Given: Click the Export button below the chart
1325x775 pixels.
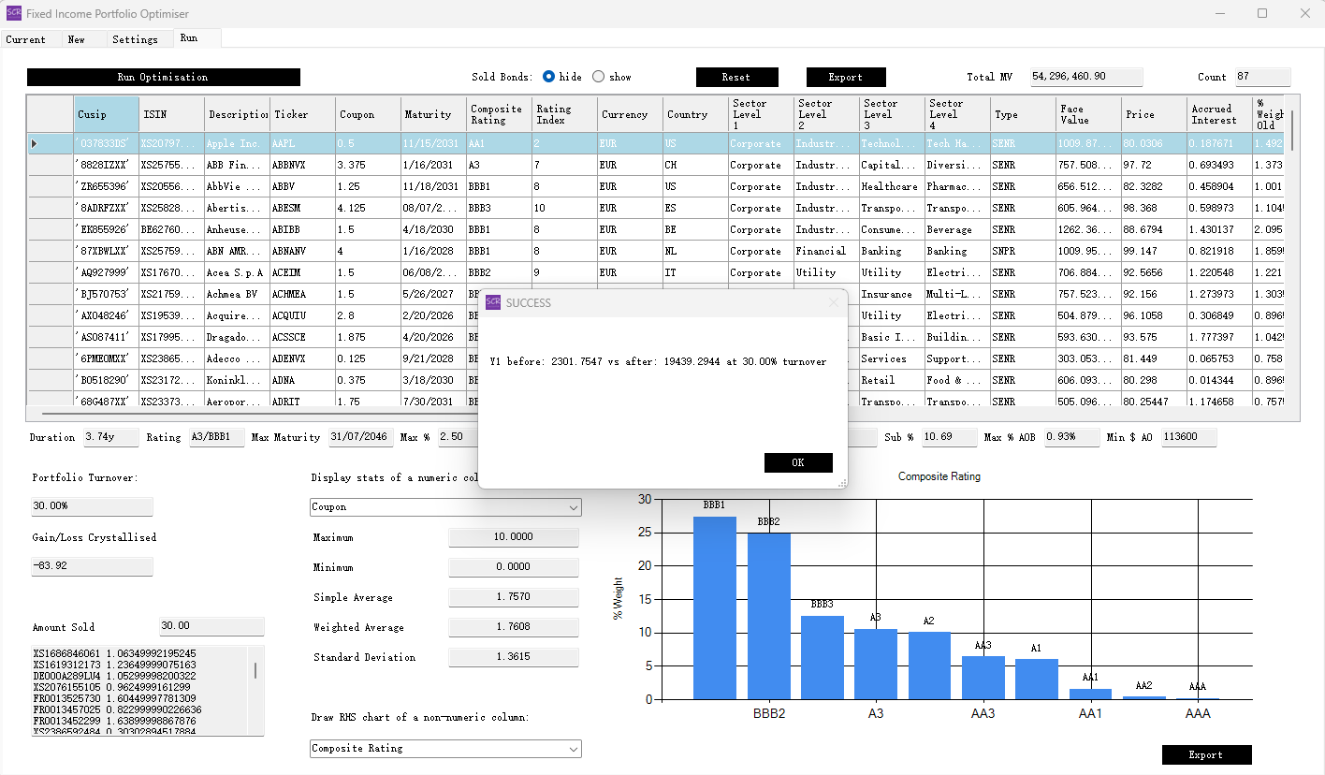Looking at the screenshot, I should click(1205, 754).
